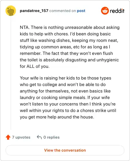Click the final line "you get more help"
The height and width of the screenshot is (161, 130).
[57, 117]
